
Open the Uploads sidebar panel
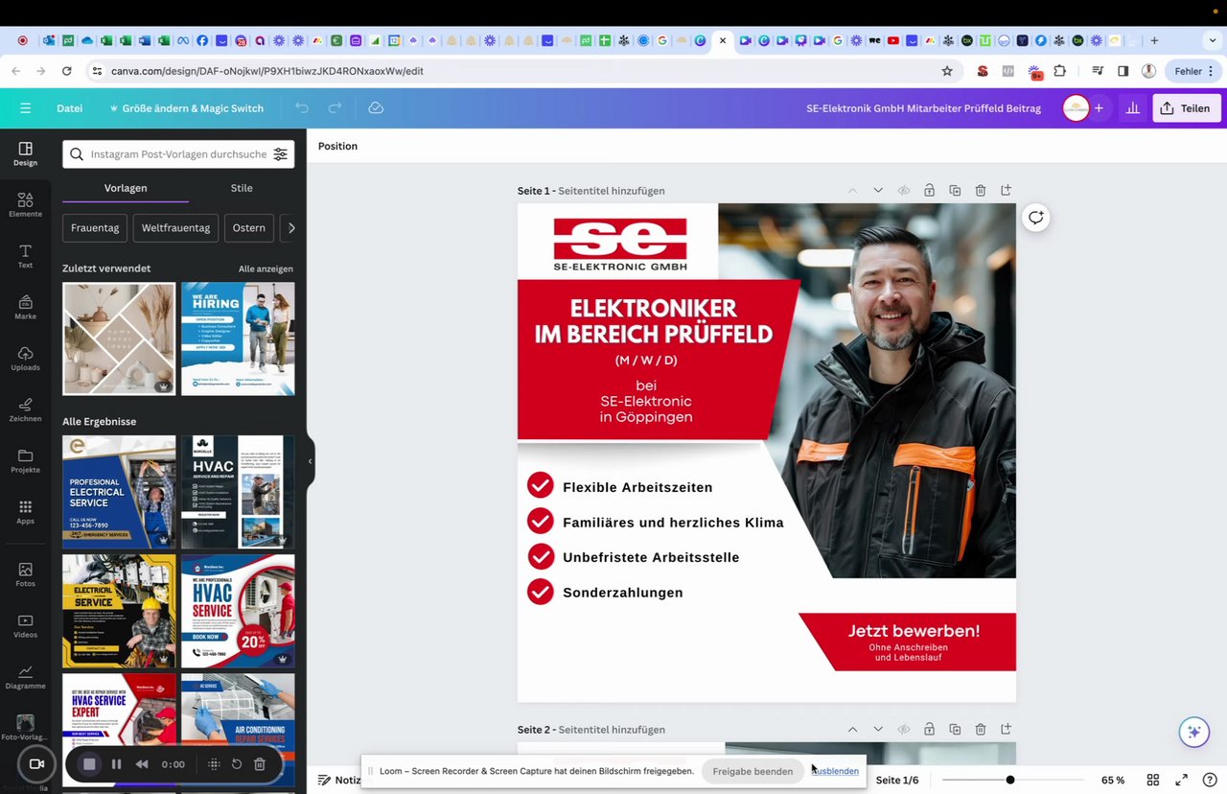pos(26,359)
